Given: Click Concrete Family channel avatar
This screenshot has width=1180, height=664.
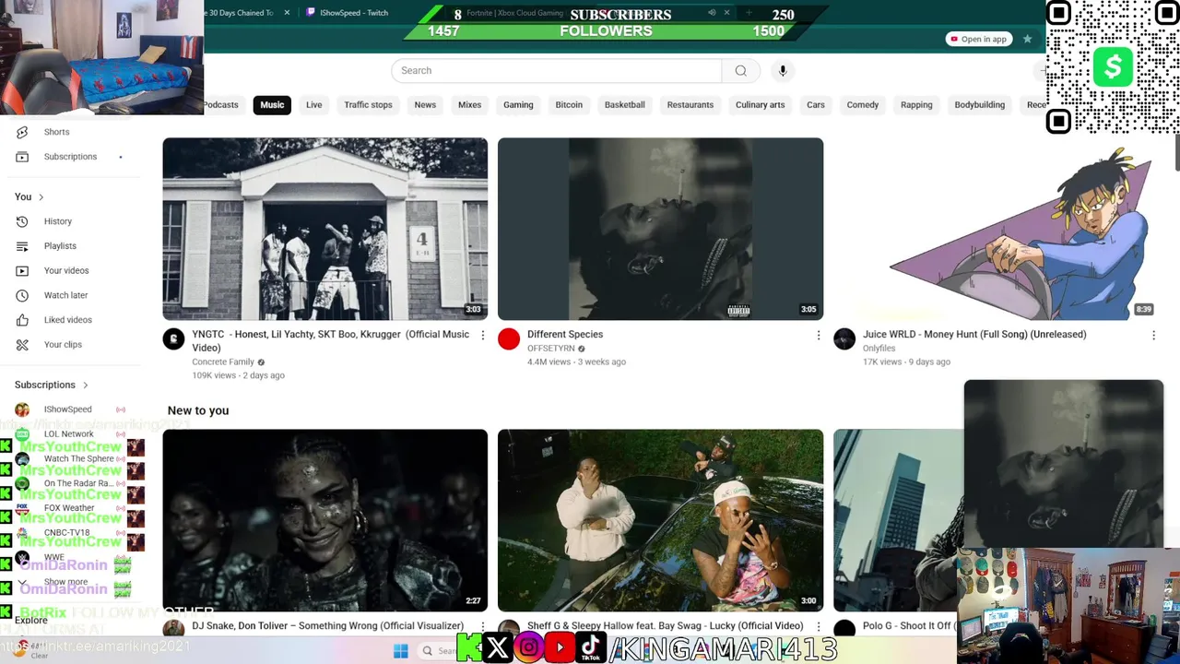Looking at the screenshot, I should [173, 339].
